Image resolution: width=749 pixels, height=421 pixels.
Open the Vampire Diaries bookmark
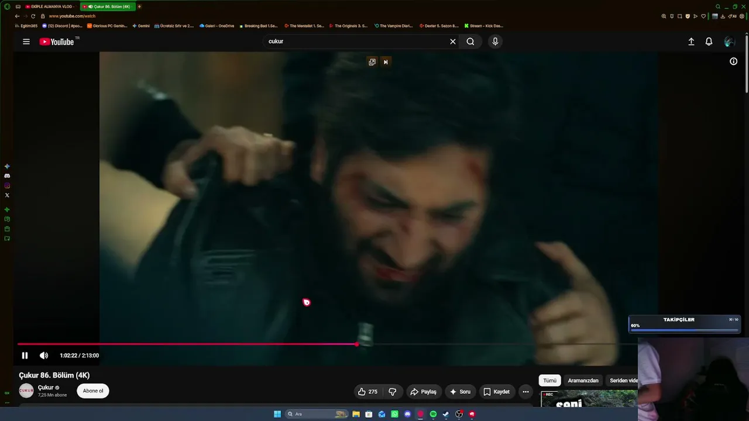(393, 26)
